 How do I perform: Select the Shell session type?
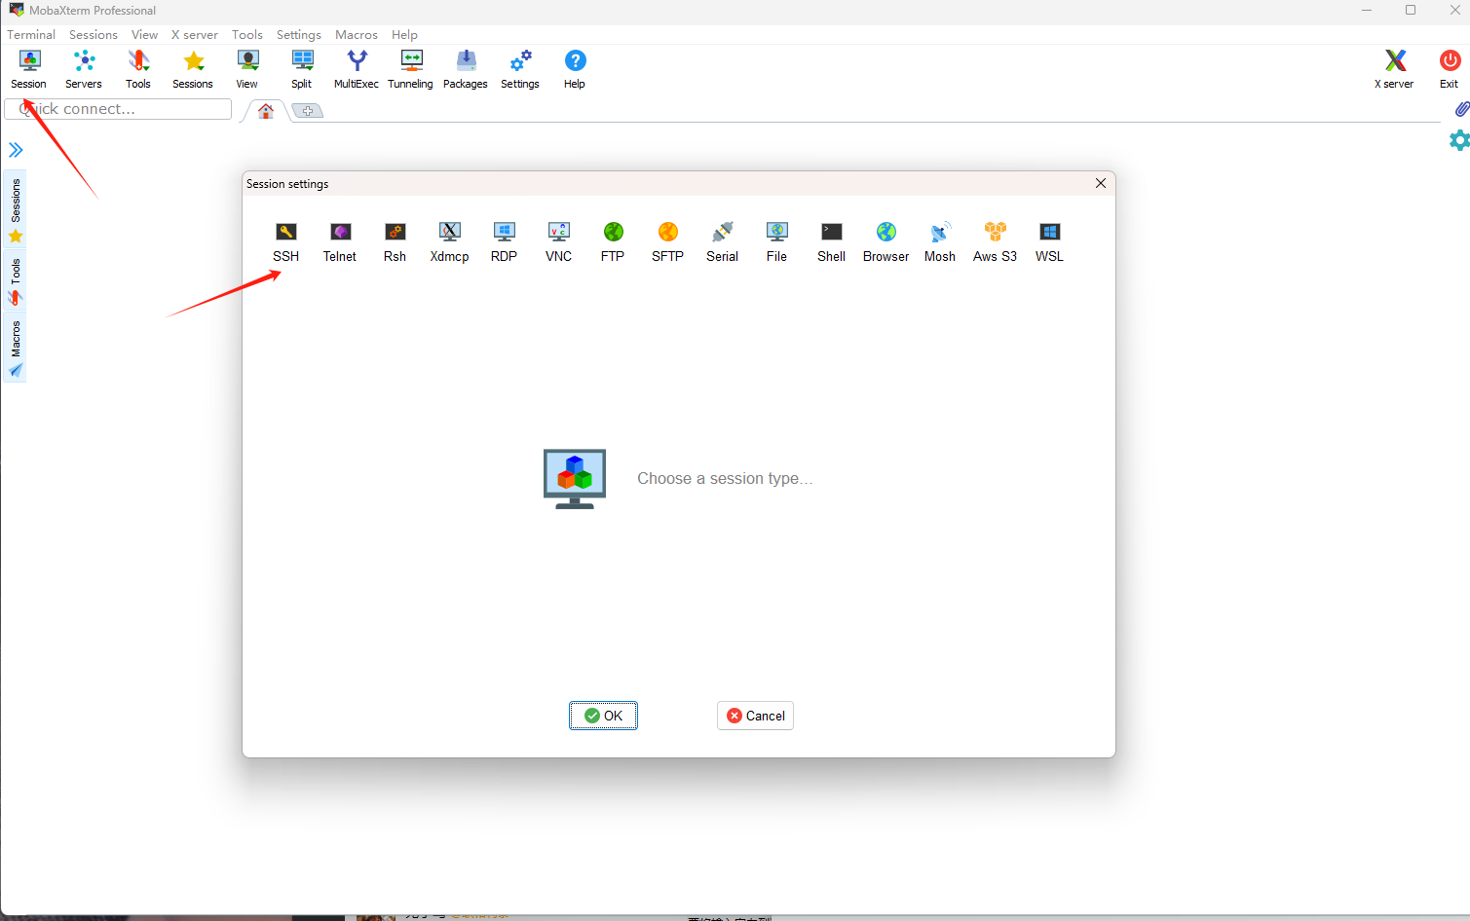831,242
